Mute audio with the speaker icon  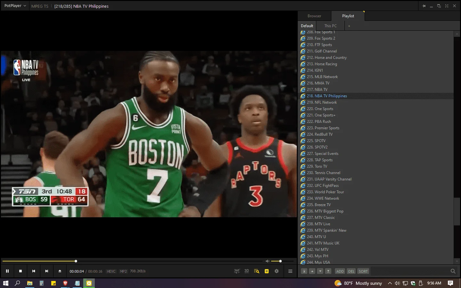[267, 261]
